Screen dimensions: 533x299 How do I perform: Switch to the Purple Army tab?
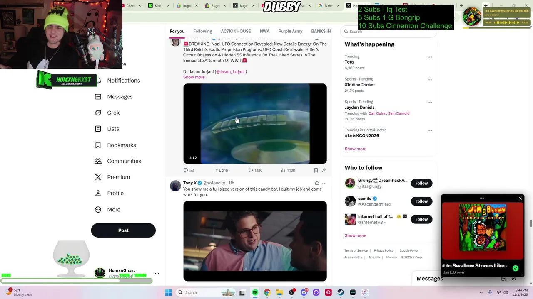pyautogui.click(x=290, y=31)
